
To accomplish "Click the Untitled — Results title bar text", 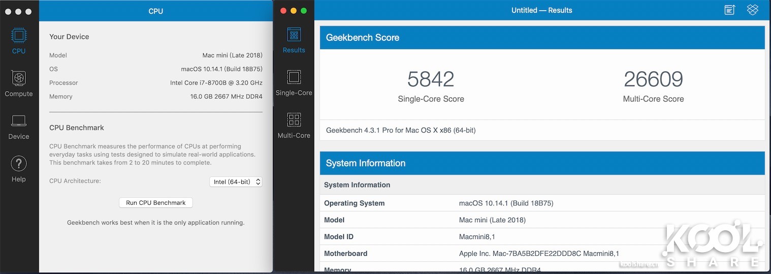I will 542,10.
